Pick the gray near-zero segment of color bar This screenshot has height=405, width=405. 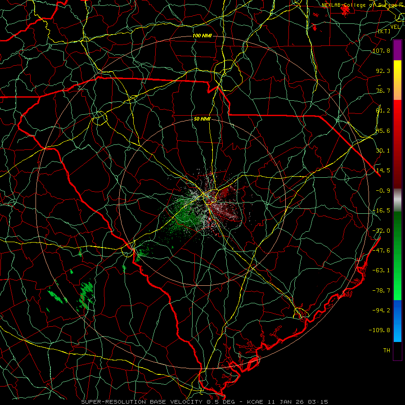point(397,200)
